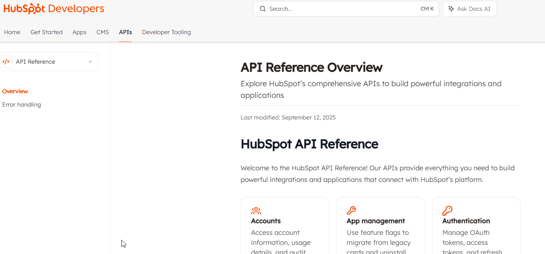Viewport: 545px width, 254px height.
Task: Click the HubSpot Developers logo
Action: (x=54, y=9)
